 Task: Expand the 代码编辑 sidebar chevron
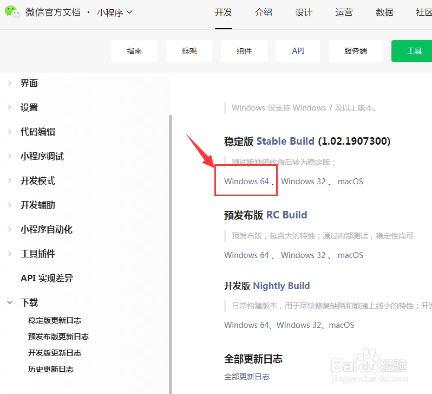tap(10, 132)
